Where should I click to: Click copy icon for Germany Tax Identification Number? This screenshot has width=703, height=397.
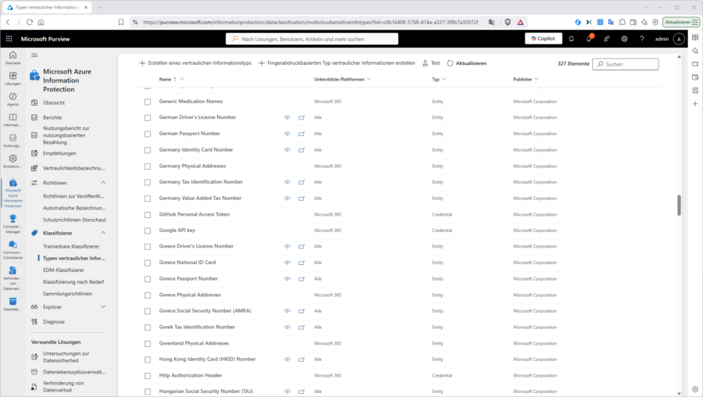click(302, 182)
